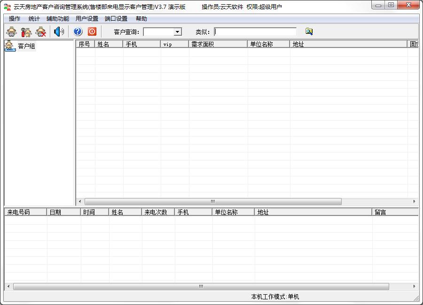Click the red power exit icon

tap(92, 31)
